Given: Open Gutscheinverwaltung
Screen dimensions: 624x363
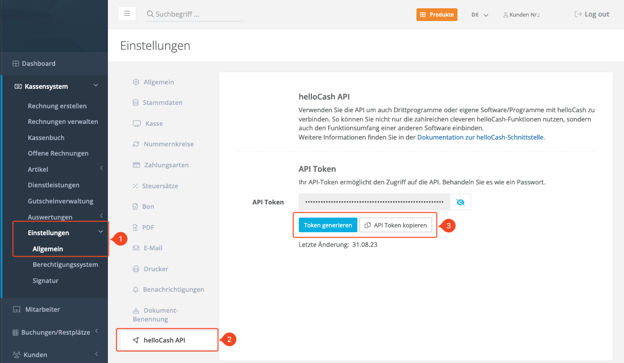Looking at the screenshot, I should coord(61,201).
